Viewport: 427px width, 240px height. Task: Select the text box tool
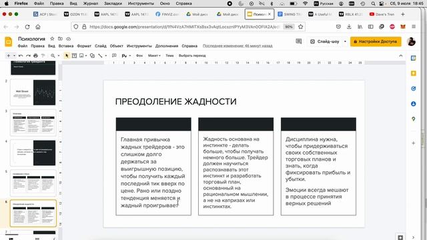coord(74,55)
